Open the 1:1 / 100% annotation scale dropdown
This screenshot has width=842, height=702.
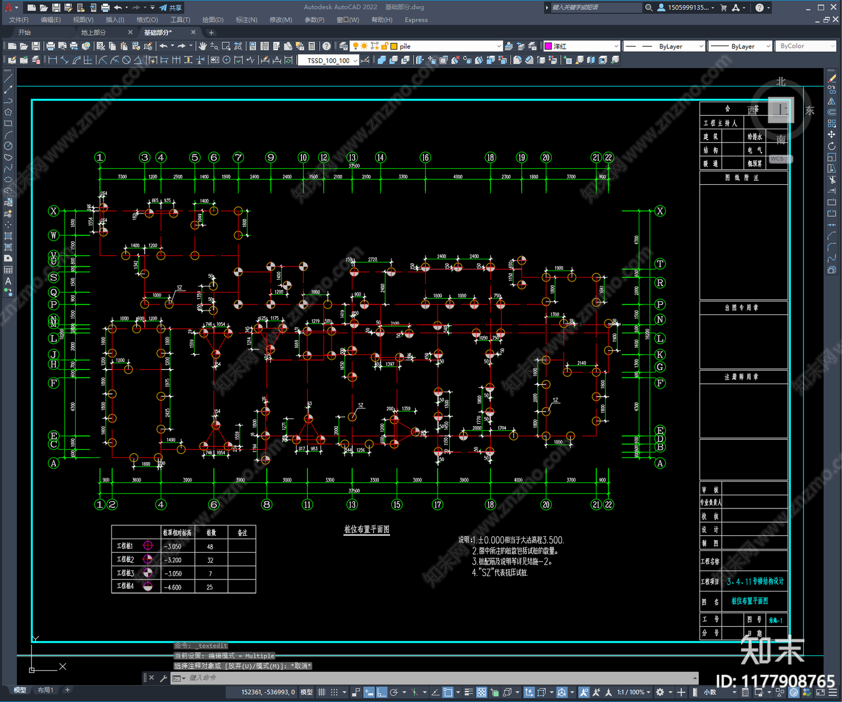pos(634,692)
